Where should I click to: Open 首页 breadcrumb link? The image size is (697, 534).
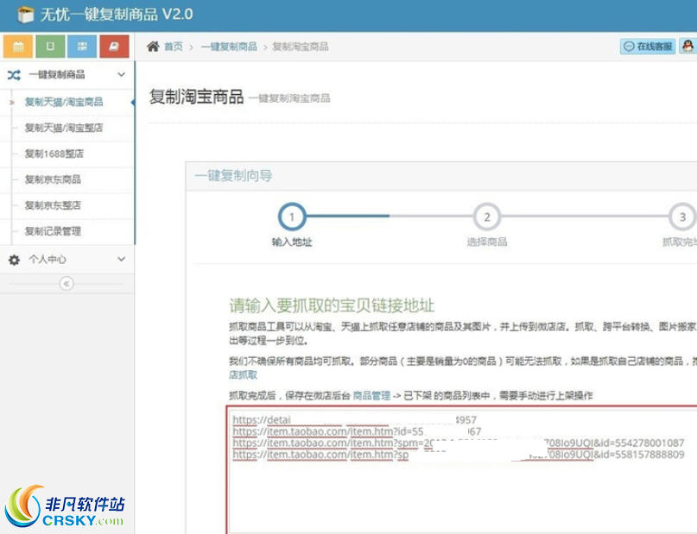pyautogui.click(x=174, y=47)
